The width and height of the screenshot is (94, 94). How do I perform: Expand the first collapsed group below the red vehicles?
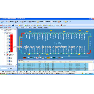click(x=5, y=53)
